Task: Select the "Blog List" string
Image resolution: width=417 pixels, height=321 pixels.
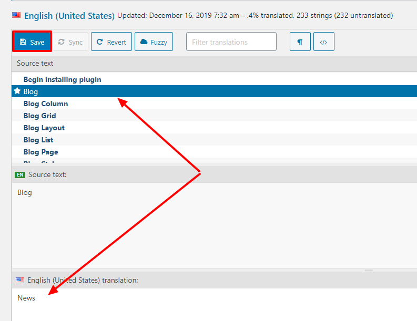Action: (38, 140)
